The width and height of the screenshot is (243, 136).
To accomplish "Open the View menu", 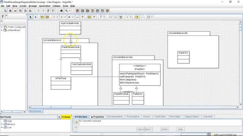I will 15,6.
